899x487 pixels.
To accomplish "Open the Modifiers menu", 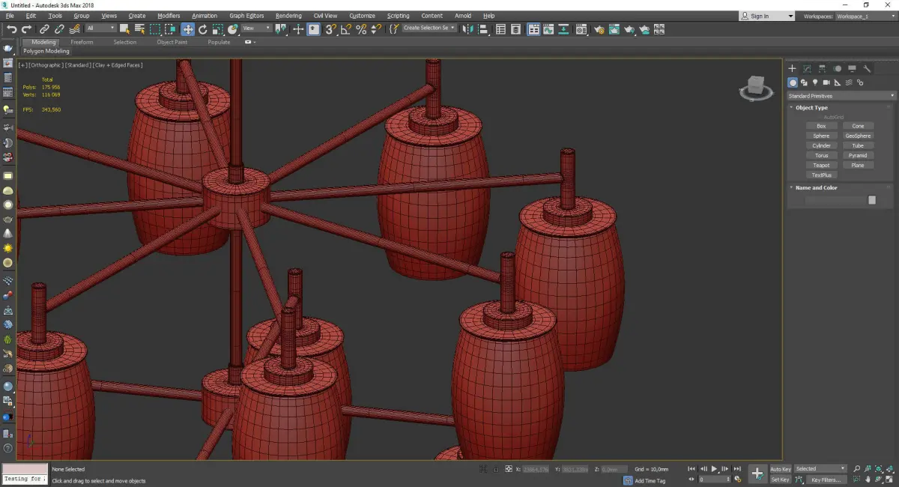I will [169, 16].
